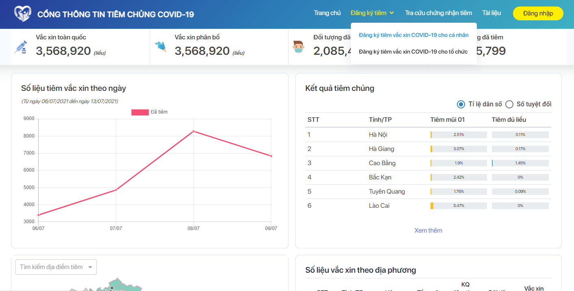Click the vaccination portal heart logo
Screen dimensions: 574x291
tap(22, 14)
